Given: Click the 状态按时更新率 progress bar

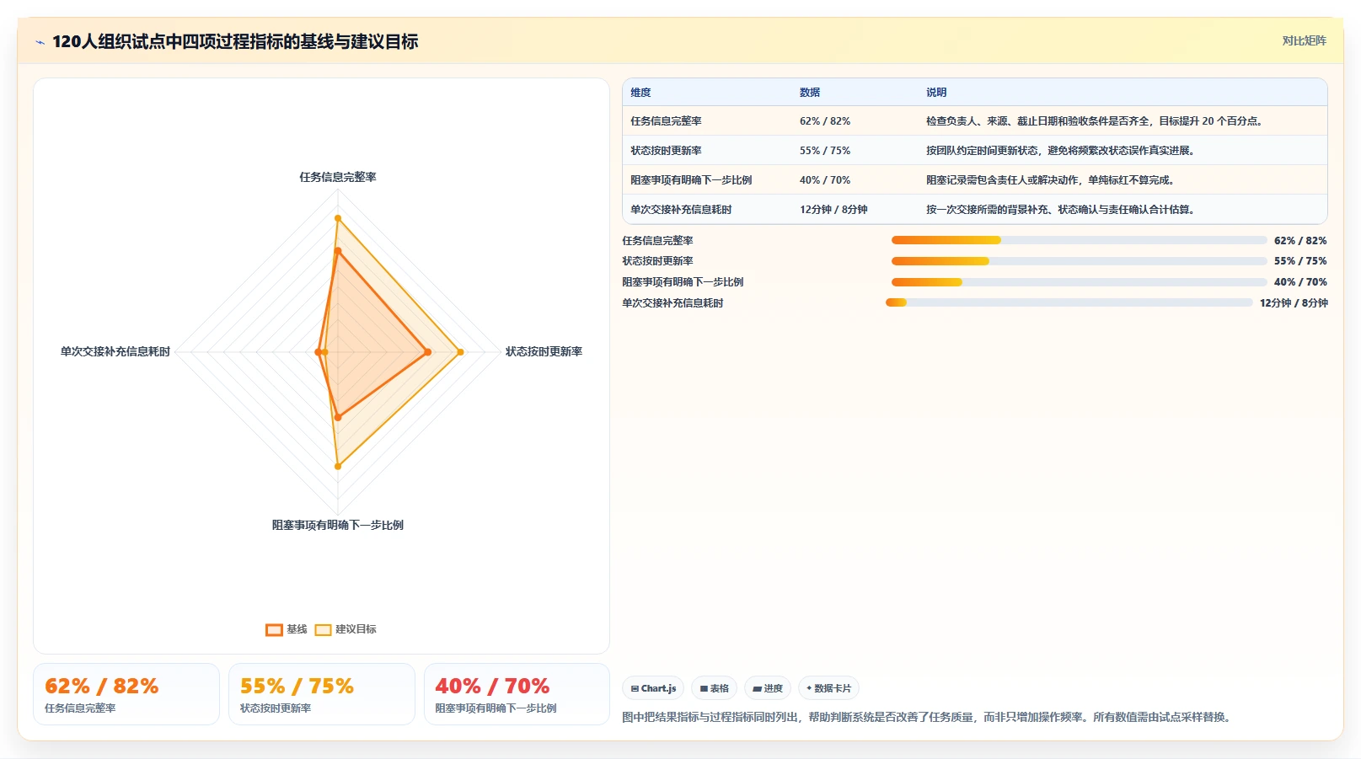Looking at the screenshot, I should pos(1079,261).
